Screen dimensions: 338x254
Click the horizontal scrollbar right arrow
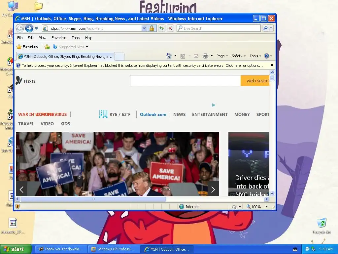pos(267,199)
